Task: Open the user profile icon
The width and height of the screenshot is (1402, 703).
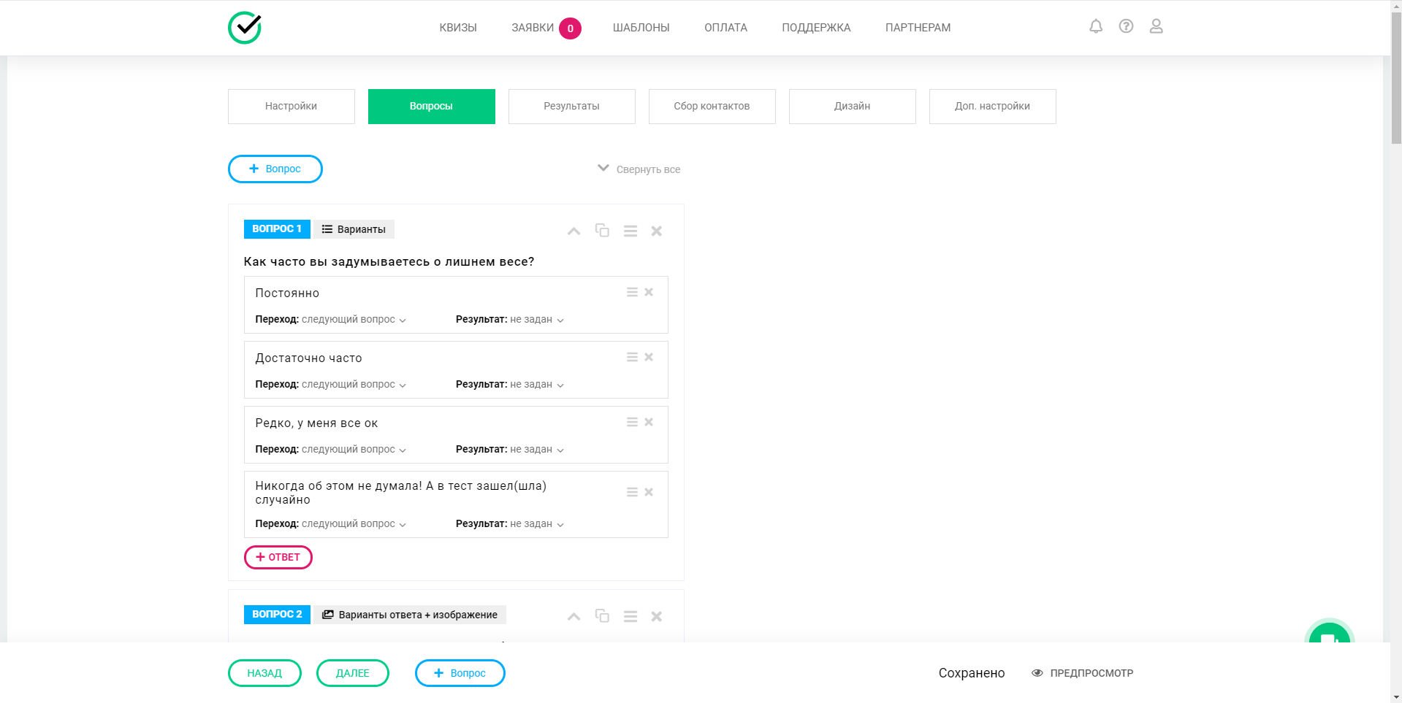Action: (1156, 26)
